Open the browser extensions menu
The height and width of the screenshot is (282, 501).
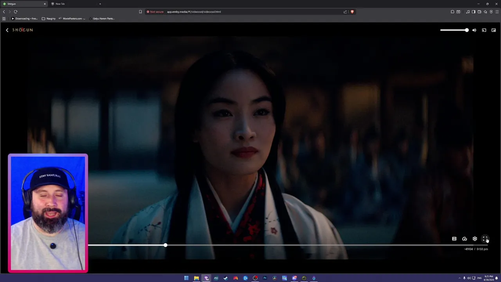click(452, 12)
